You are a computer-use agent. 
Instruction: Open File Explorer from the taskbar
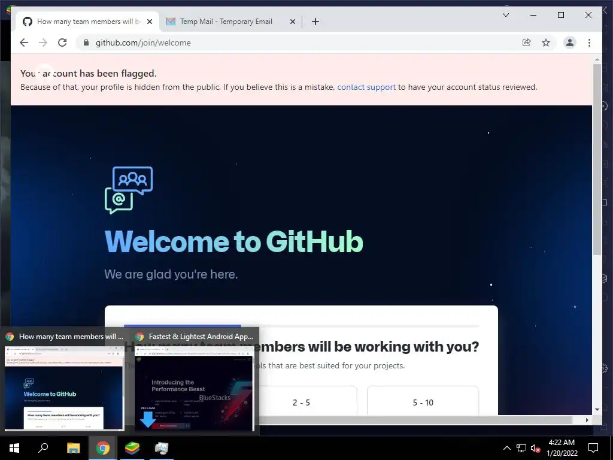73,448
